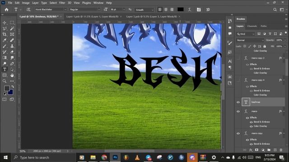Screen dimensions: 289x162
Task: Open the Edit Toolbar ellipsis
Action: 12,81
